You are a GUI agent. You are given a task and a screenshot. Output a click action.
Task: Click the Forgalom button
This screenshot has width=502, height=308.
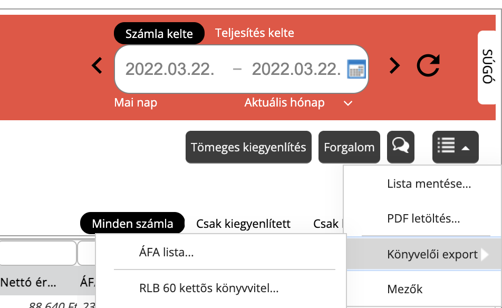click(x=349, y=147)
